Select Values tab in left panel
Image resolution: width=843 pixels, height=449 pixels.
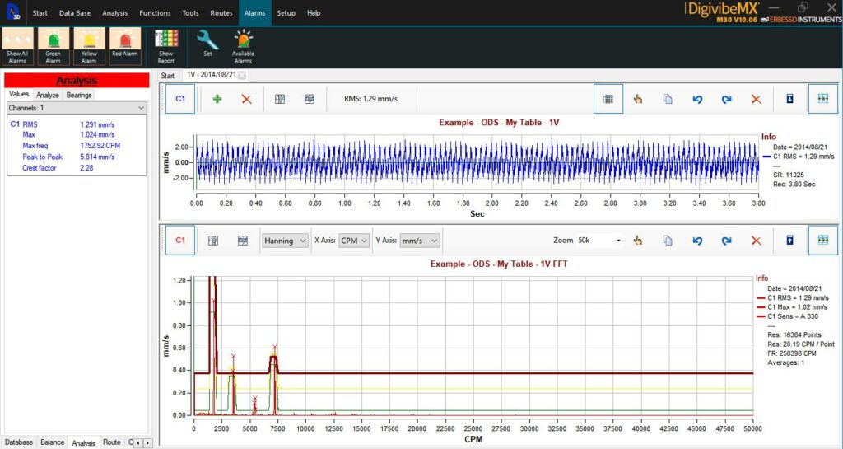(x=19, y=94)
